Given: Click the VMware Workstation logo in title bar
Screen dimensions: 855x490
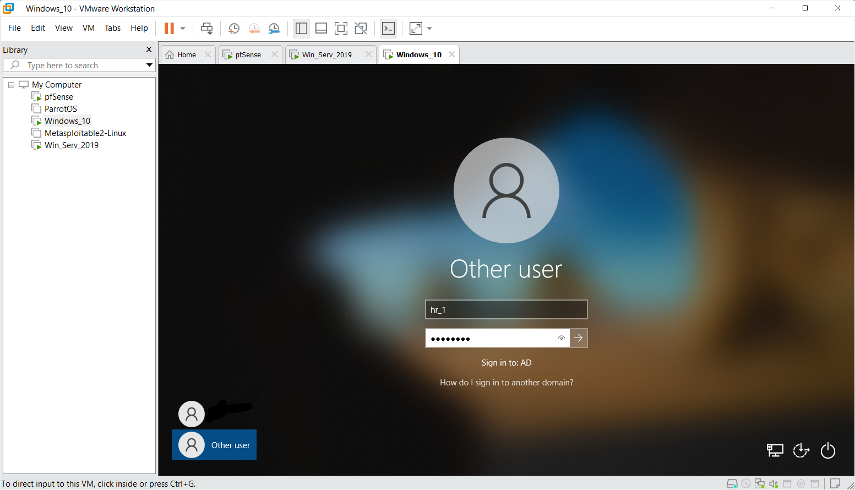Looking at the screenshot, I should click(x=8, y=8).
